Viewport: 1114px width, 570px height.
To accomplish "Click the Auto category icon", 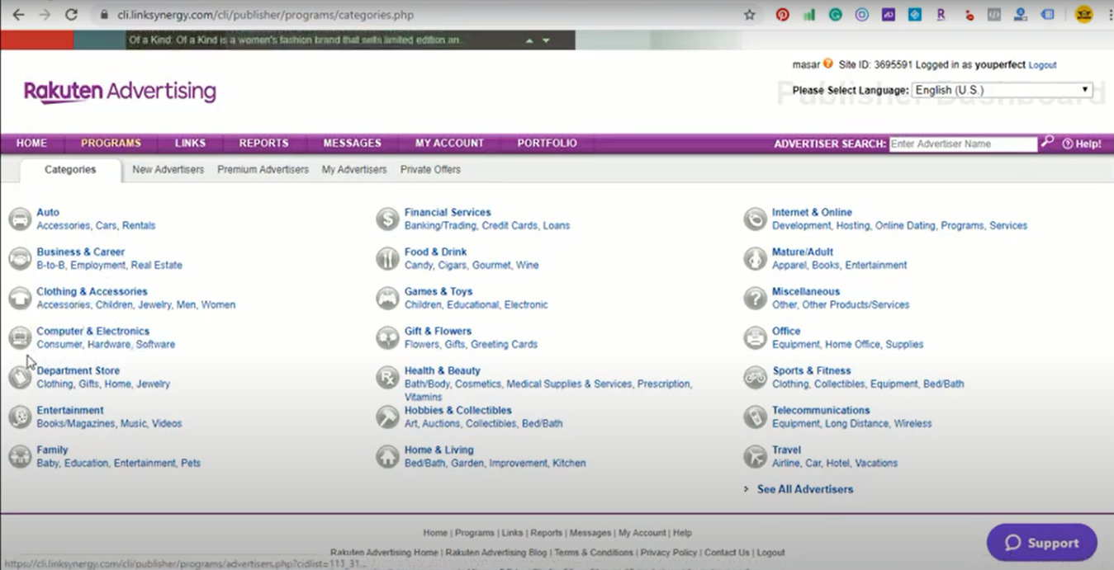I will [x=20, y=219].
